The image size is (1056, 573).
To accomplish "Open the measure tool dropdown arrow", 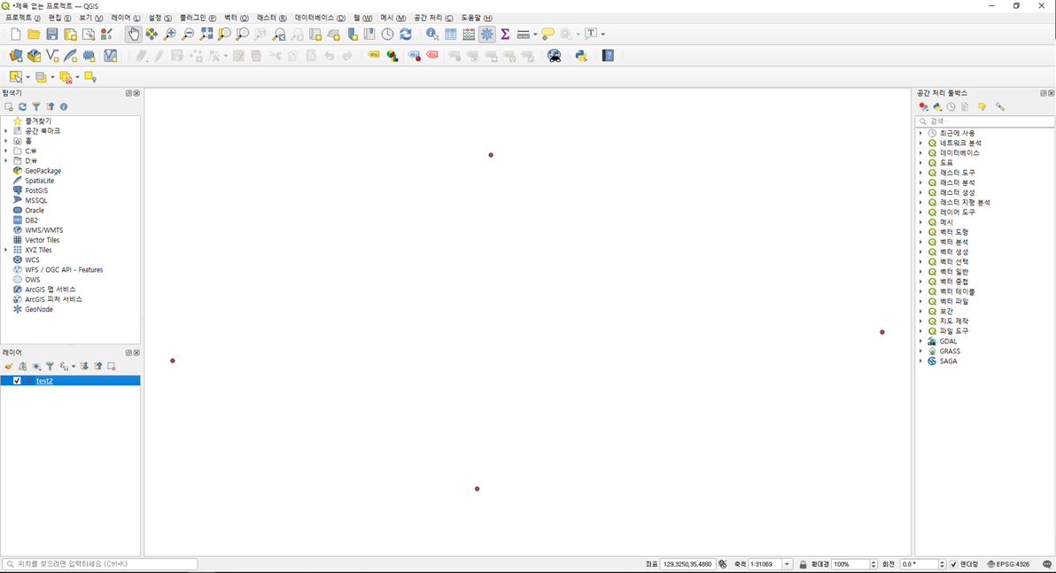I will 535,34.
